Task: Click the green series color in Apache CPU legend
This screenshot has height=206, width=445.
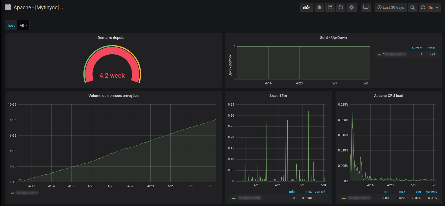Action: (344, 198)
